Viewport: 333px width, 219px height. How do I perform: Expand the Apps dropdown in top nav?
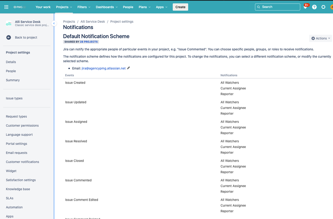click(x=162, y=7)
